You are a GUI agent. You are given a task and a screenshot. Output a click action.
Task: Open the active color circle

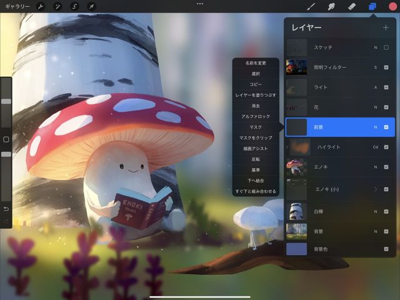pyautogui.click(x=393, y=6)
